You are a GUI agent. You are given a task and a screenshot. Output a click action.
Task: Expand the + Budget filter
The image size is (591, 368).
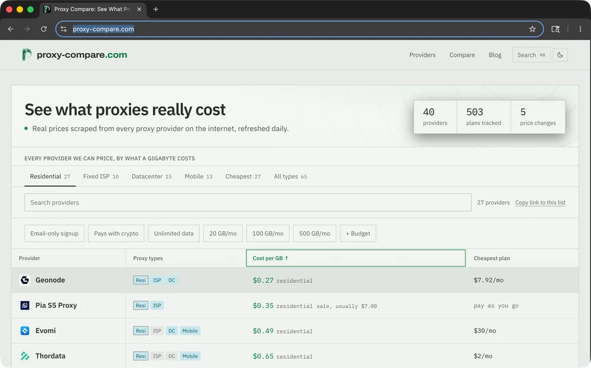point(358,234)
